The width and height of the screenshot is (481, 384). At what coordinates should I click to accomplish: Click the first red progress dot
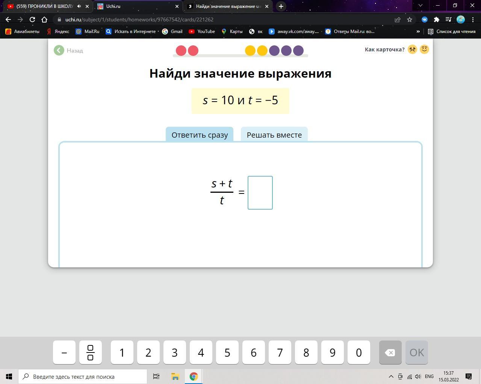coord(181,51)
